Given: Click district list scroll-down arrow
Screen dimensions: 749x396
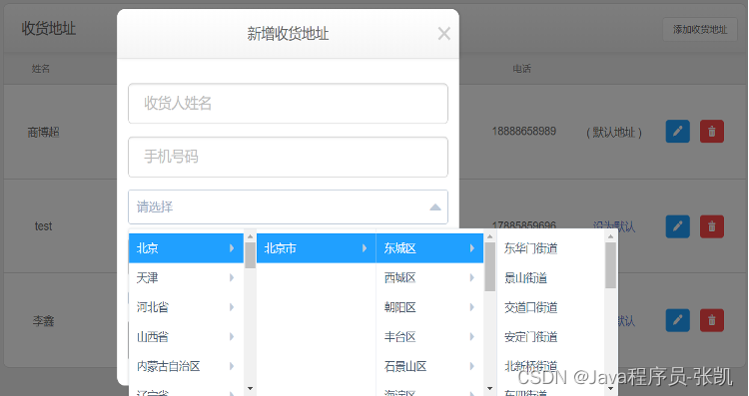Looking at the screenshot, I should click(x=489, y=389).
